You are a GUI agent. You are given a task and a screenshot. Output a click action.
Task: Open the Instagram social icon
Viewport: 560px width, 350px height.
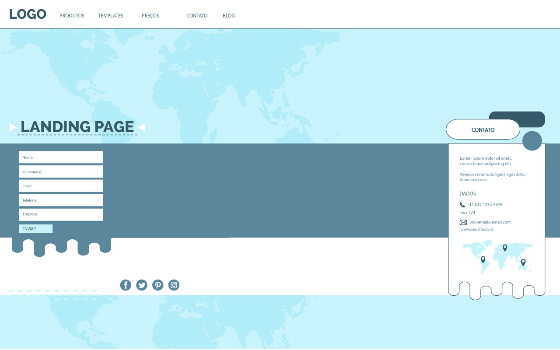[174, 285]
